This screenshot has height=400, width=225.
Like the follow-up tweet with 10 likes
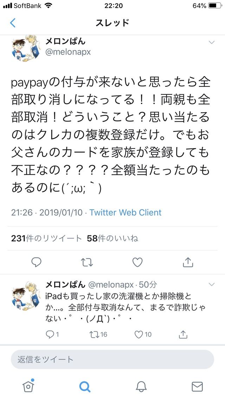click(x=143, y=335)
